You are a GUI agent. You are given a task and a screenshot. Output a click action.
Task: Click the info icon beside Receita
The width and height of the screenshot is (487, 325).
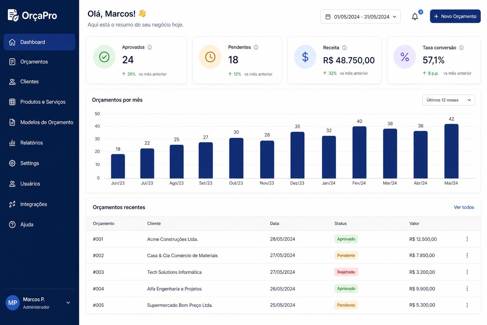[x=344, y=48]
